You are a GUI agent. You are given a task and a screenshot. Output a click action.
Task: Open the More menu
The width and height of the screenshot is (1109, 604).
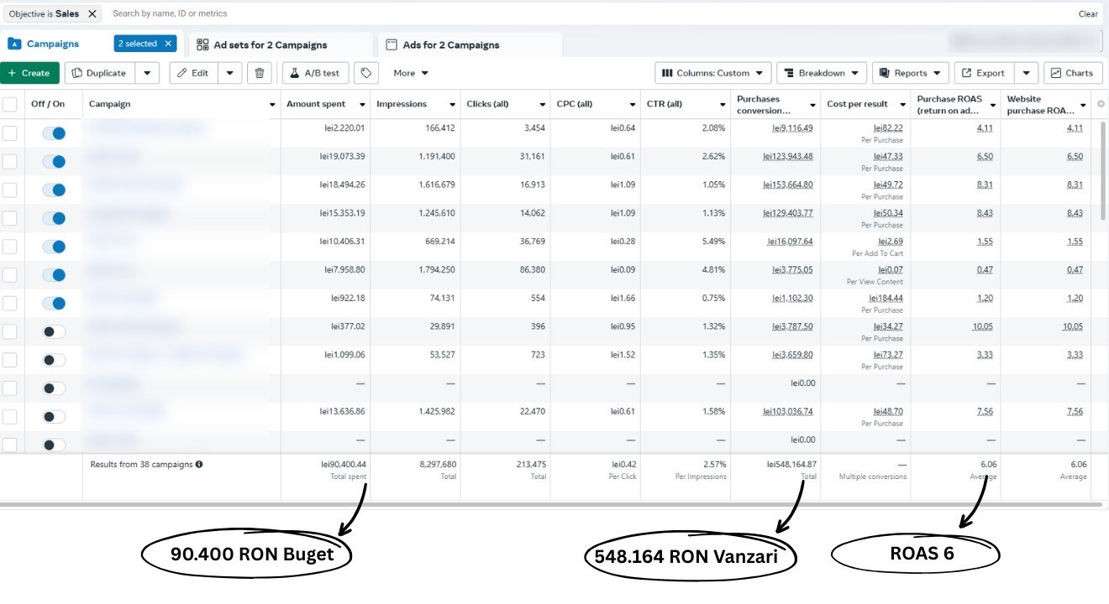(411, 73)
